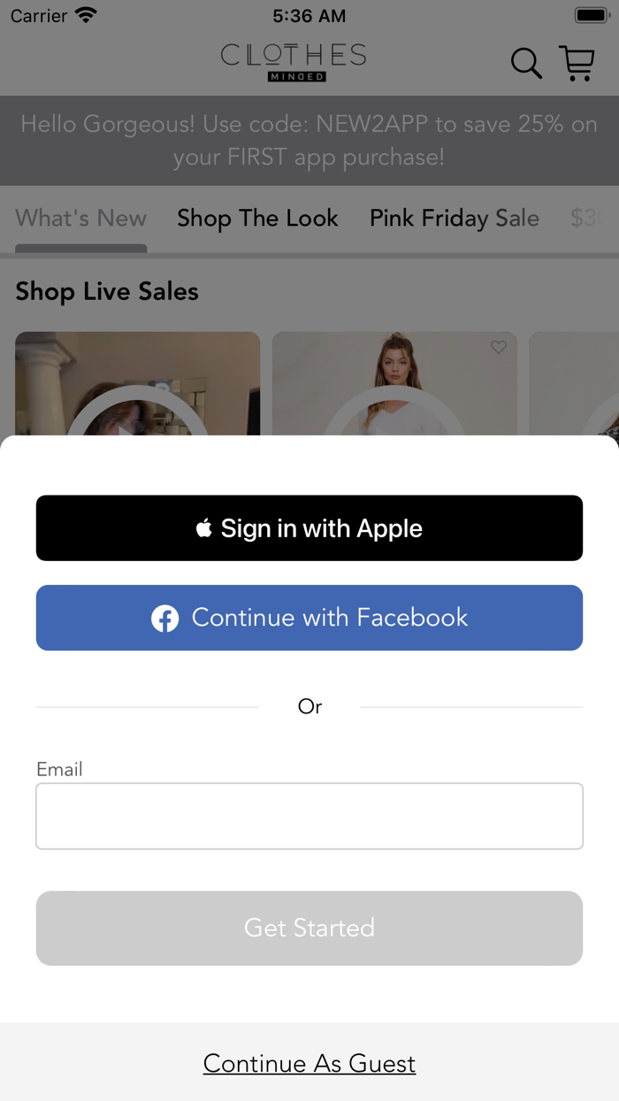Tap the Wi-Fi status icon
Image resolution: width=619 pixels, height=1101 pixels.
tap(86, 16)
